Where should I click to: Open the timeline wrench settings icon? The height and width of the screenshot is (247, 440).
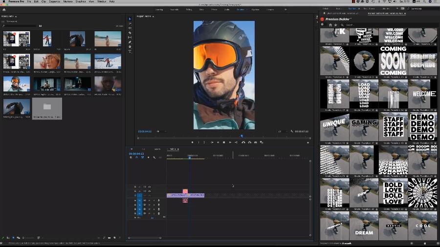[154, 157]
